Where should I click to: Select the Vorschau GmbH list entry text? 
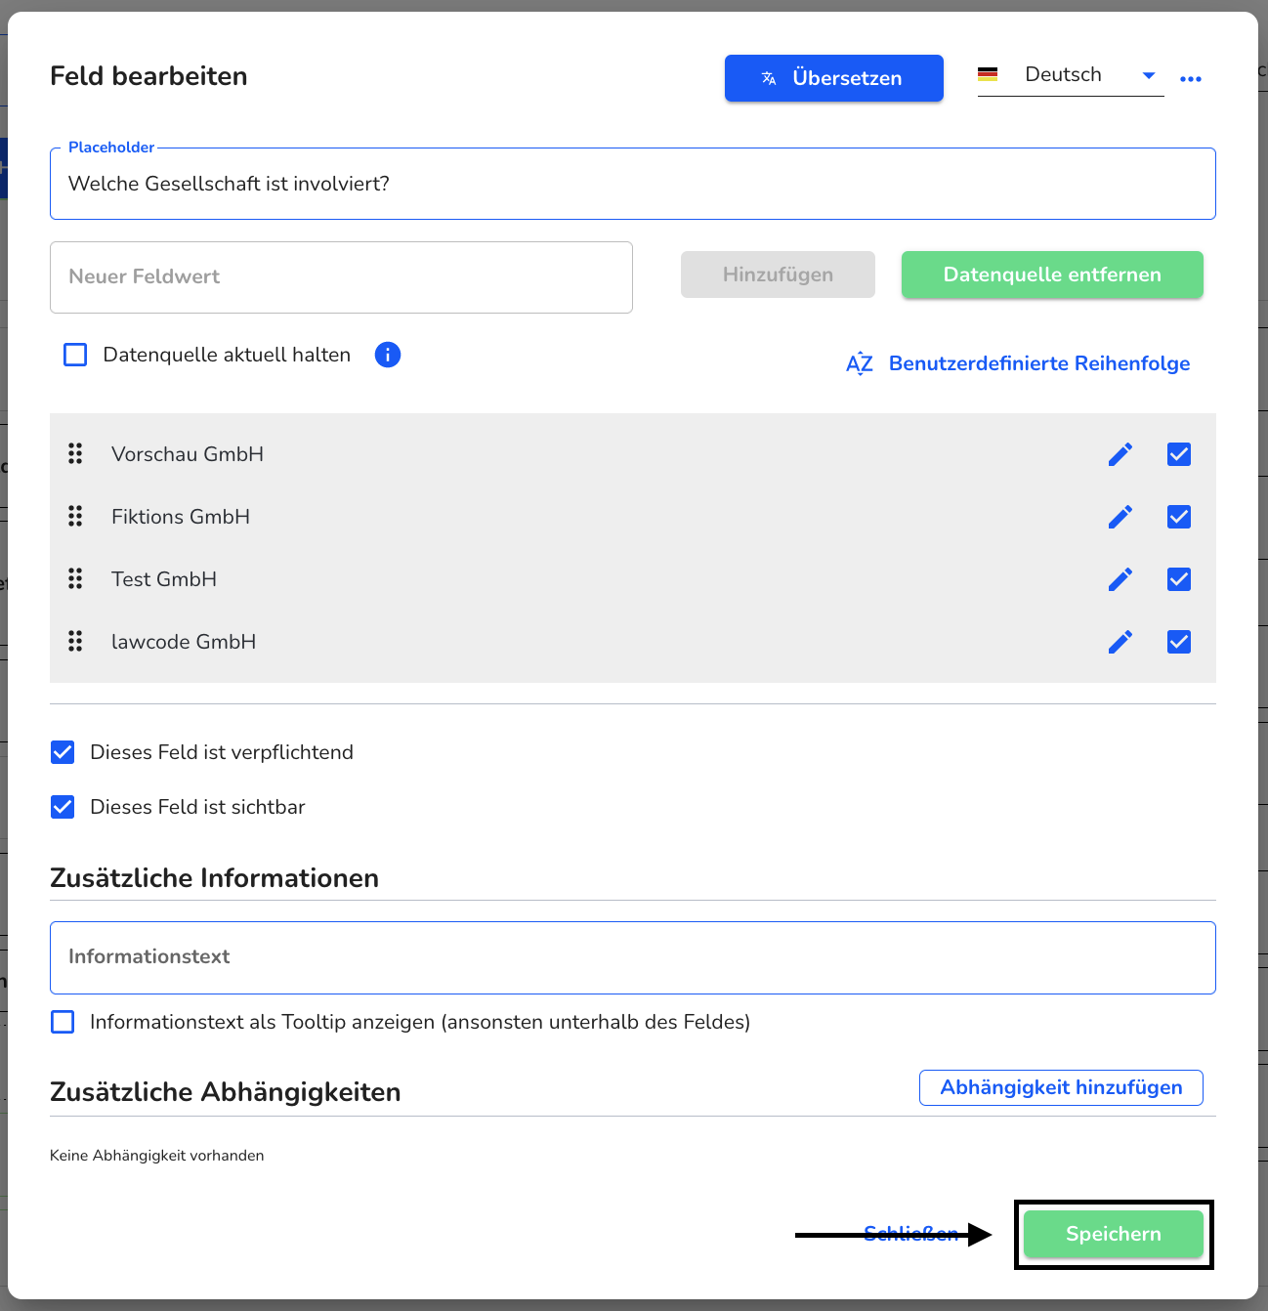[x=188, y=454]
